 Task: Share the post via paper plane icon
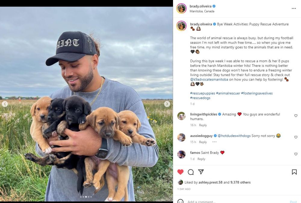201,172
